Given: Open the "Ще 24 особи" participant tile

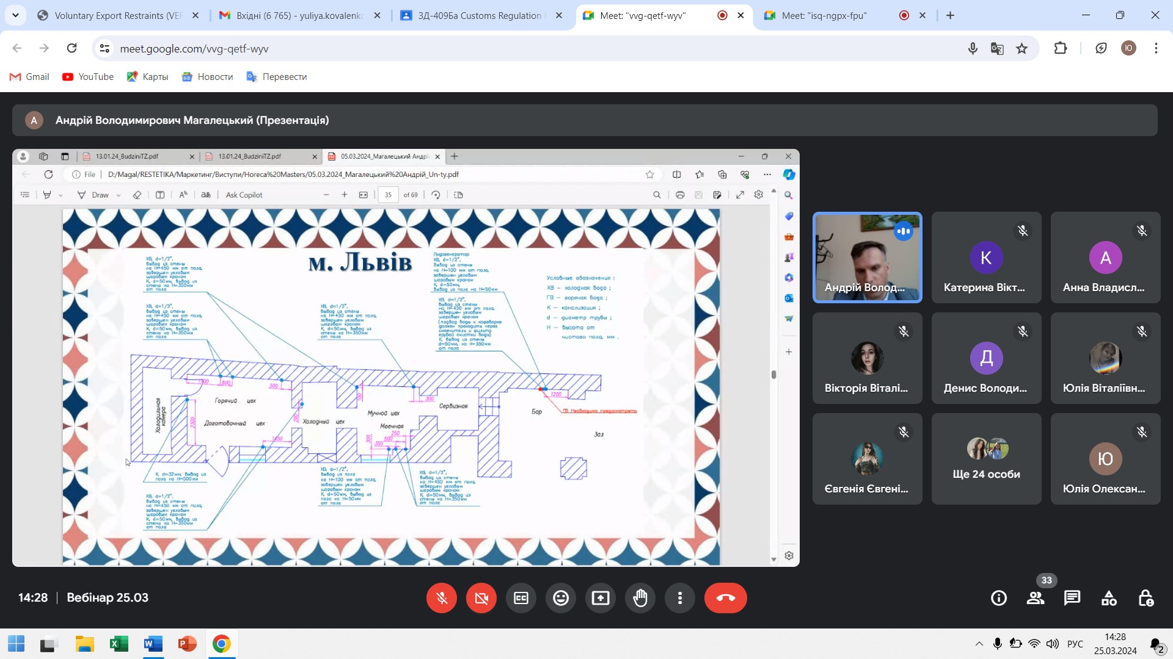Looking at the screenshot, I should click(x=986, y=459).
